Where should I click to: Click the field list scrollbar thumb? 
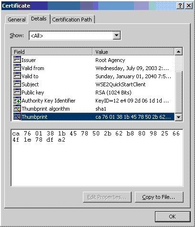(x=178, y=92)
